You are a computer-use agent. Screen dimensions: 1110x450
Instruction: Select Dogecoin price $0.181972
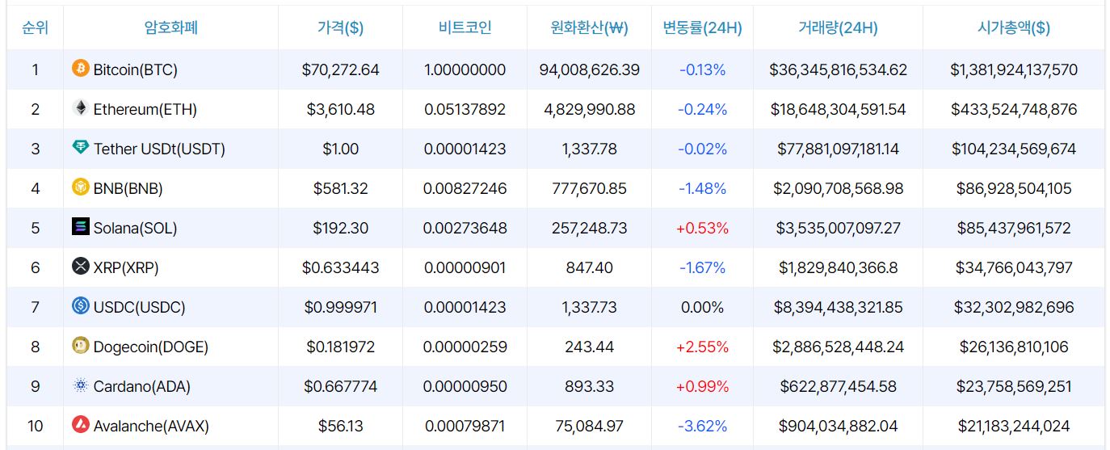341,347
